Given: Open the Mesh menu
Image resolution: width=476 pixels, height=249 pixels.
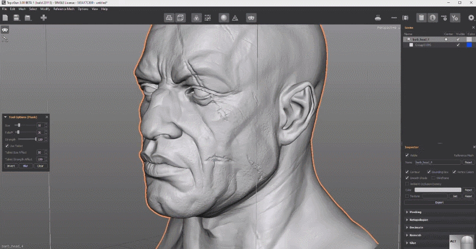Looking at the screenshot, I should pos(22,9).
